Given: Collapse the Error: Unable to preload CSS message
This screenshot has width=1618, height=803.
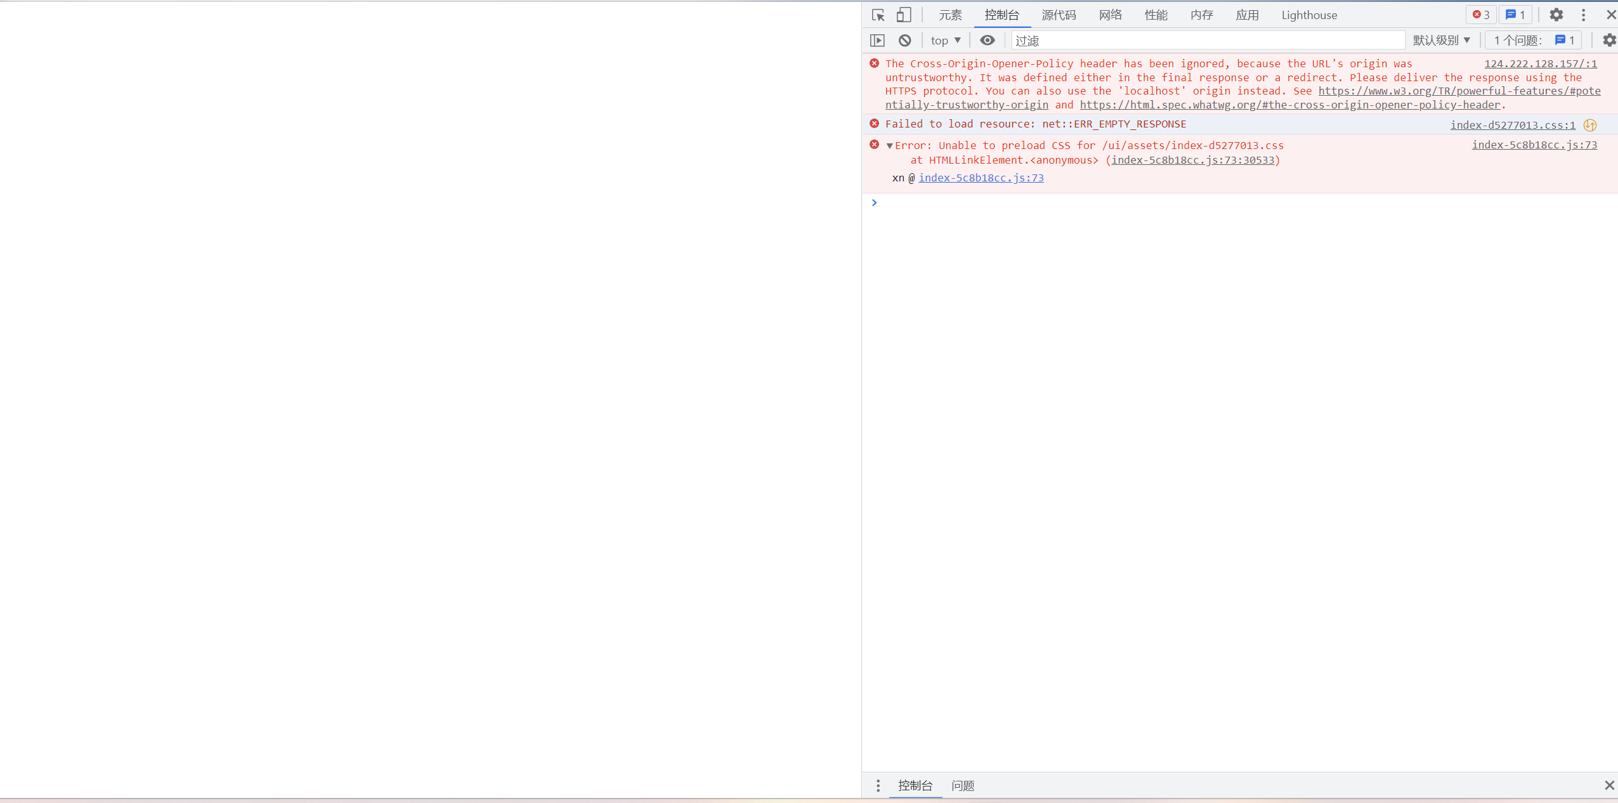Looking at the screenshot, I should (889, 146).
